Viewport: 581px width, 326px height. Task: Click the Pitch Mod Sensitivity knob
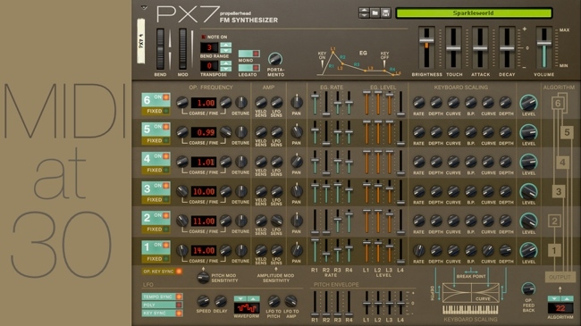click(203, 278)
